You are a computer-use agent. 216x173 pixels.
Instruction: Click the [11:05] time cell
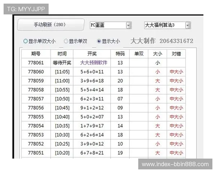point(62,72)
